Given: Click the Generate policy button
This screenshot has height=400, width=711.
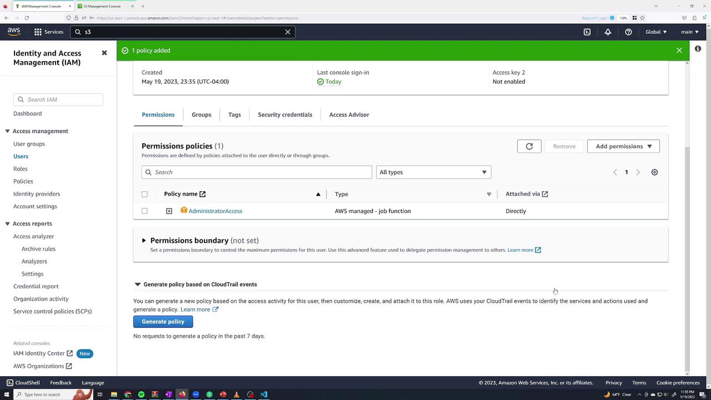Looking at the screenshot, I should pos(163,322).
